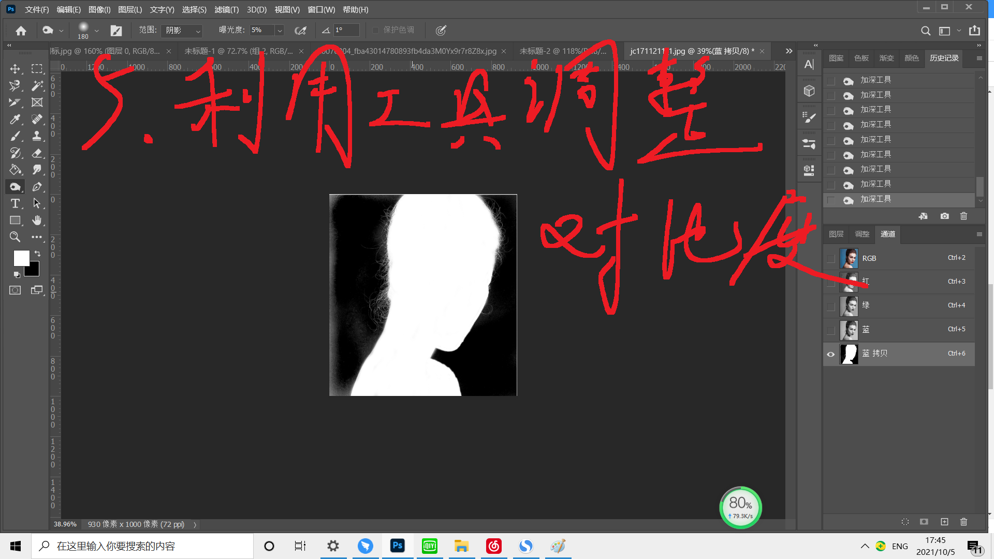This screenshot has width=994, height=559.
Task: Open the brush preset picker dropdown
Action: [x=96, y=30]
